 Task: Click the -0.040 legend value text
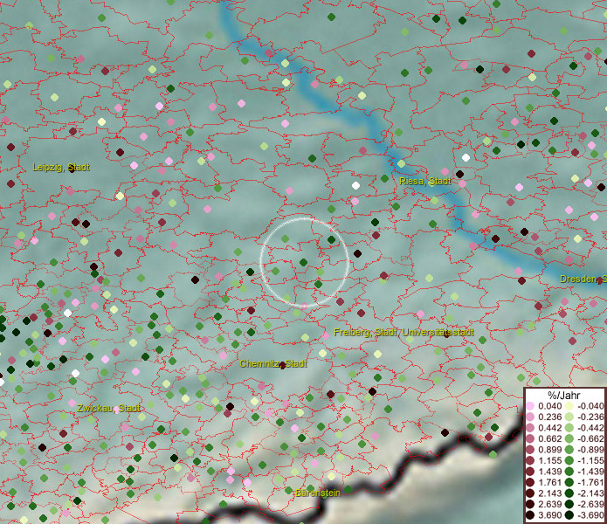point(590,406)
